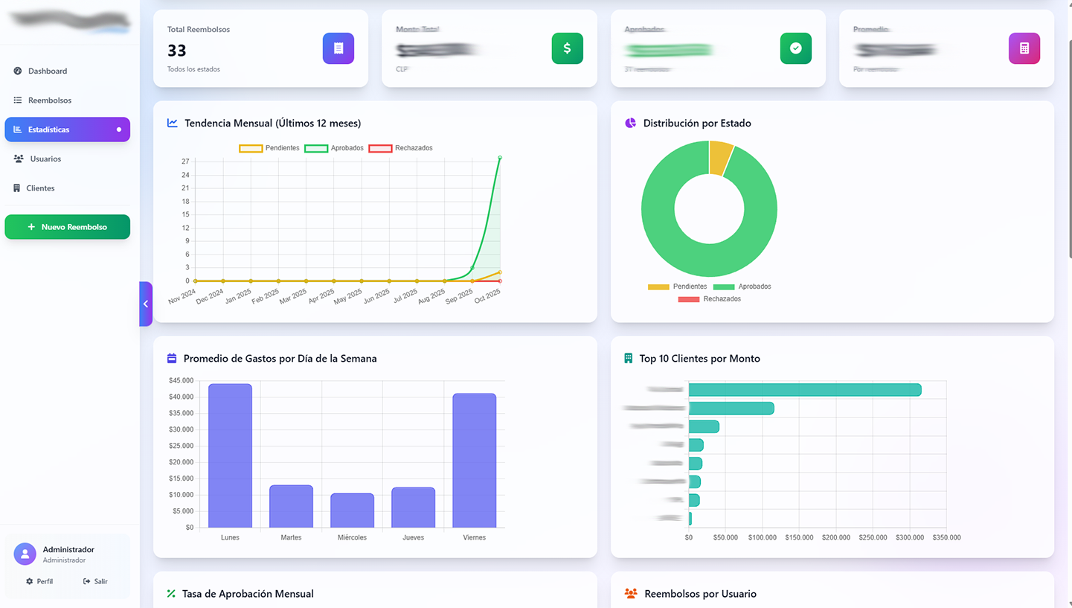Click the Nuevo Reembolso button
1072x608 pixels.
point(68,227)
